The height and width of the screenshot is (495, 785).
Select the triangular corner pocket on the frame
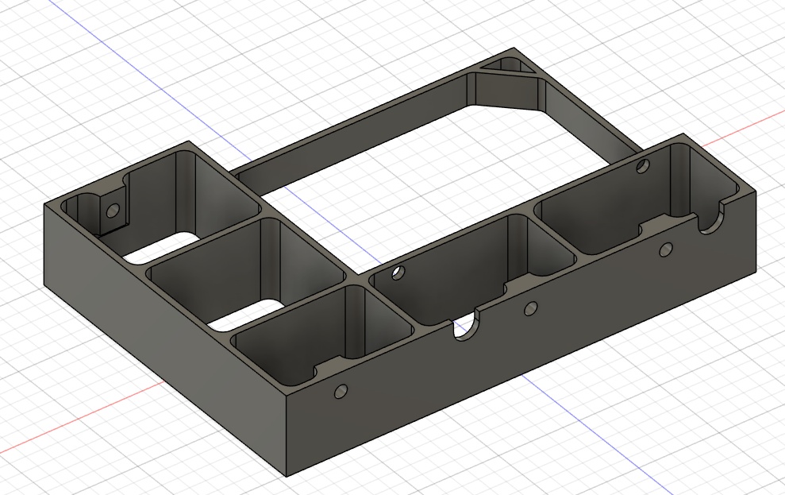pyautogui.click(x=510, y=67)
